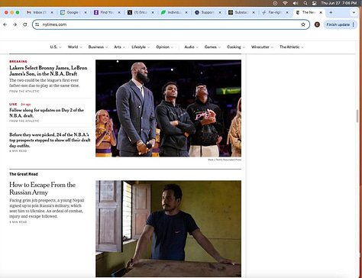Image resolution: width=362 pixels, height=278 pixels.
Task: Go back with the browser back arrow
Action: [5, 24]
